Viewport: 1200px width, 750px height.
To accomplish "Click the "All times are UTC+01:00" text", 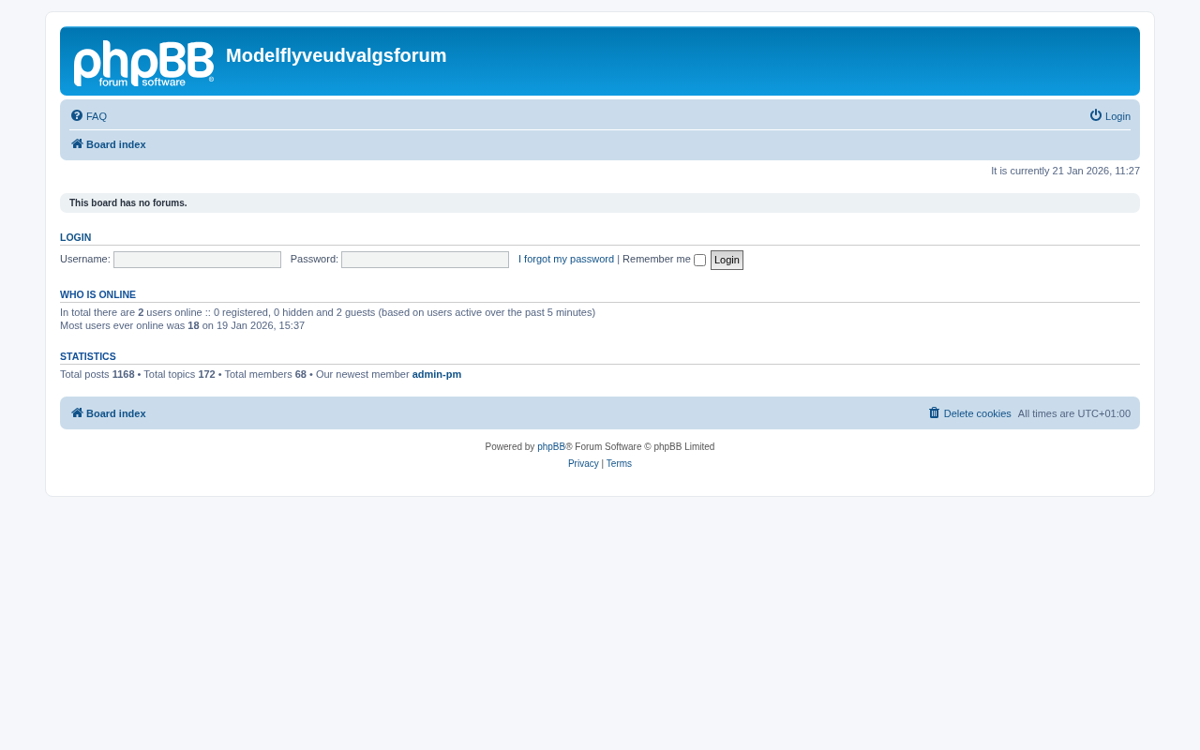I will (x=1074, y=413).
